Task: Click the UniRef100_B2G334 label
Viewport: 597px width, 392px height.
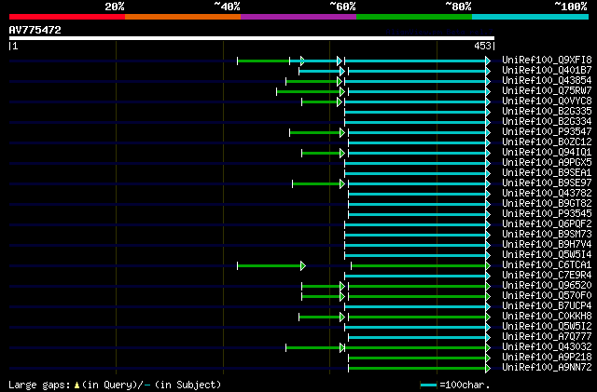Action: point(547,122)
